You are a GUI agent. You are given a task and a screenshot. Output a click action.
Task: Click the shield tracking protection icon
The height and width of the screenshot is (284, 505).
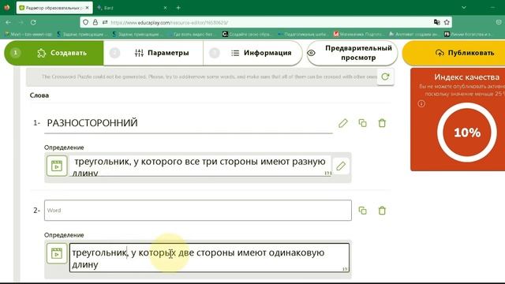[x=85, y=22]
